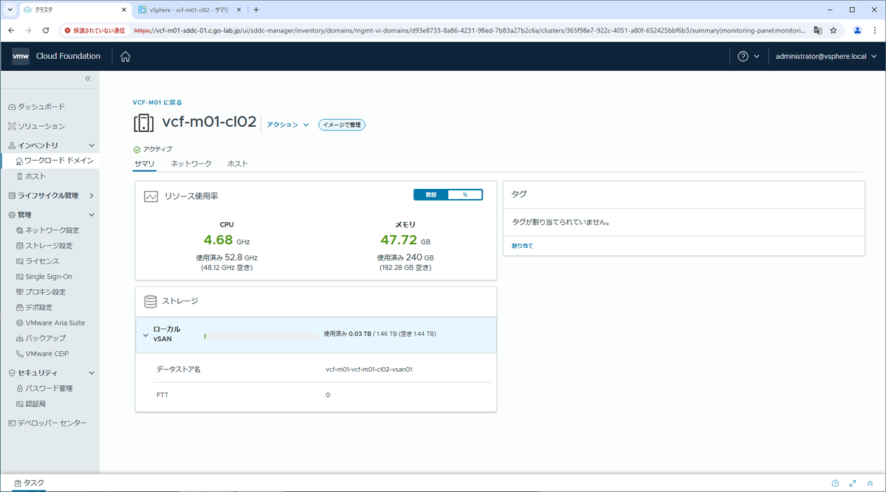Maximize the task panel via arrows icon

coord(853,483)
